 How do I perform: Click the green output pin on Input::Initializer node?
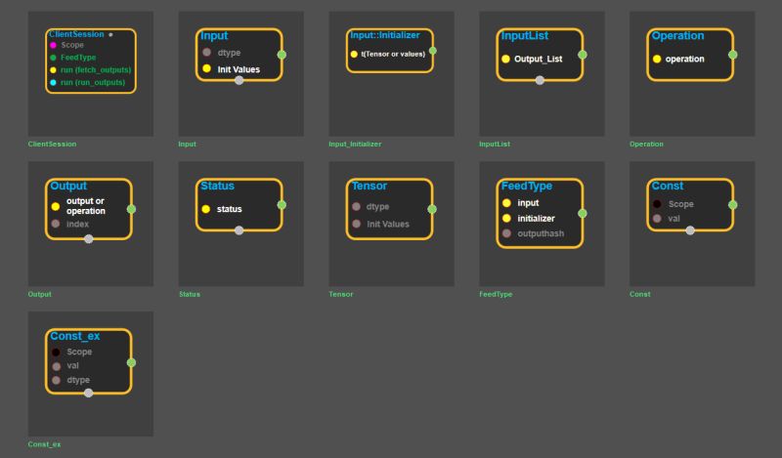tap(432, 51)
